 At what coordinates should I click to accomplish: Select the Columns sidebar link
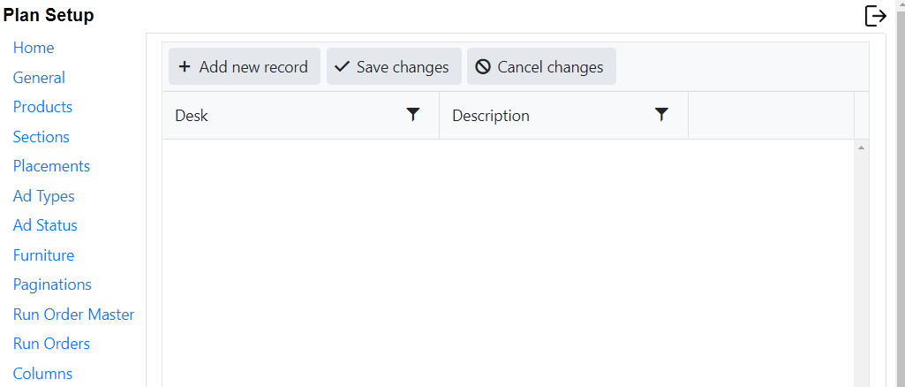click(x=42, y=374)
